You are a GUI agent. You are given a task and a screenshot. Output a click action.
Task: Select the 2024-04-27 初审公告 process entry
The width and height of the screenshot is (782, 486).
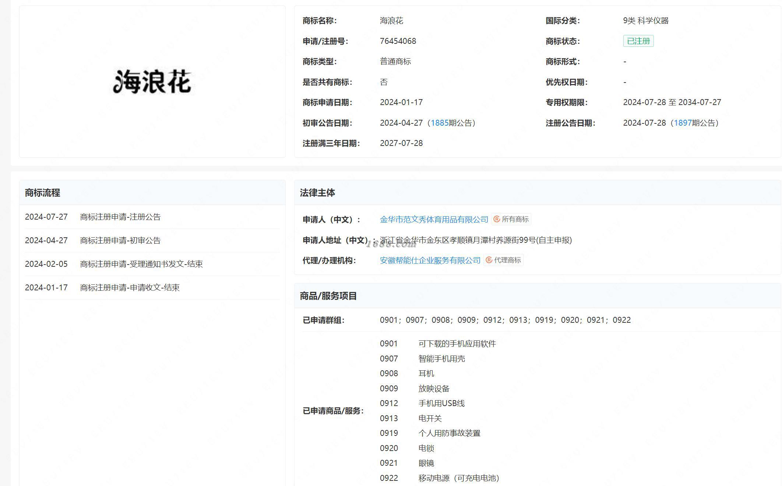point(120,241)
